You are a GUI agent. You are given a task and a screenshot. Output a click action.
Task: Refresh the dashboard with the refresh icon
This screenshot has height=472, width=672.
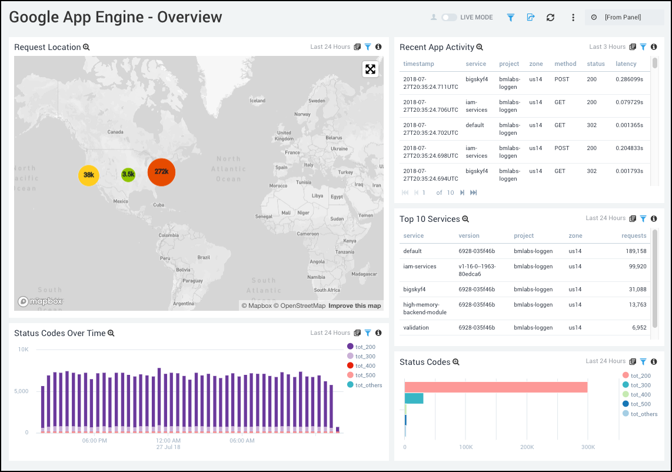click(550, 18)
